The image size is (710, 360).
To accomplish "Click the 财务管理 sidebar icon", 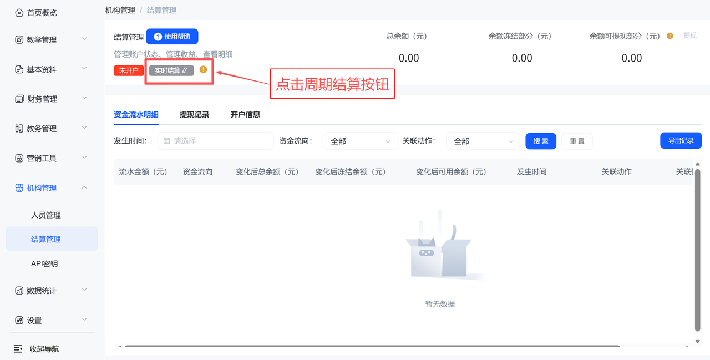I will 19,99.
